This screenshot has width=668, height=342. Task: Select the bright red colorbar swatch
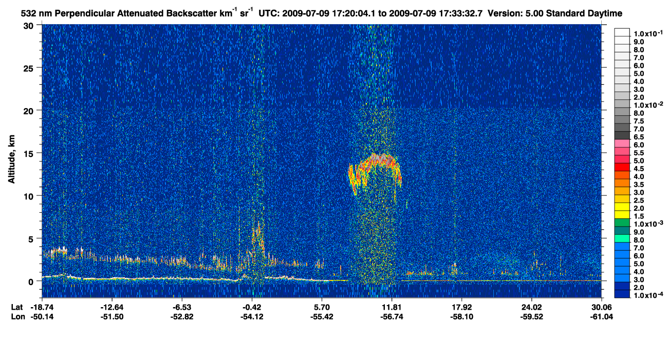(622, 168)
